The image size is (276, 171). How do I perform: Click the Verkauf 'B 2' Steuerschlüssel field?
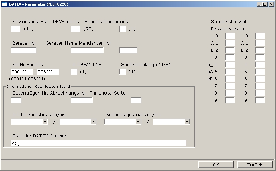coord(260,50)
